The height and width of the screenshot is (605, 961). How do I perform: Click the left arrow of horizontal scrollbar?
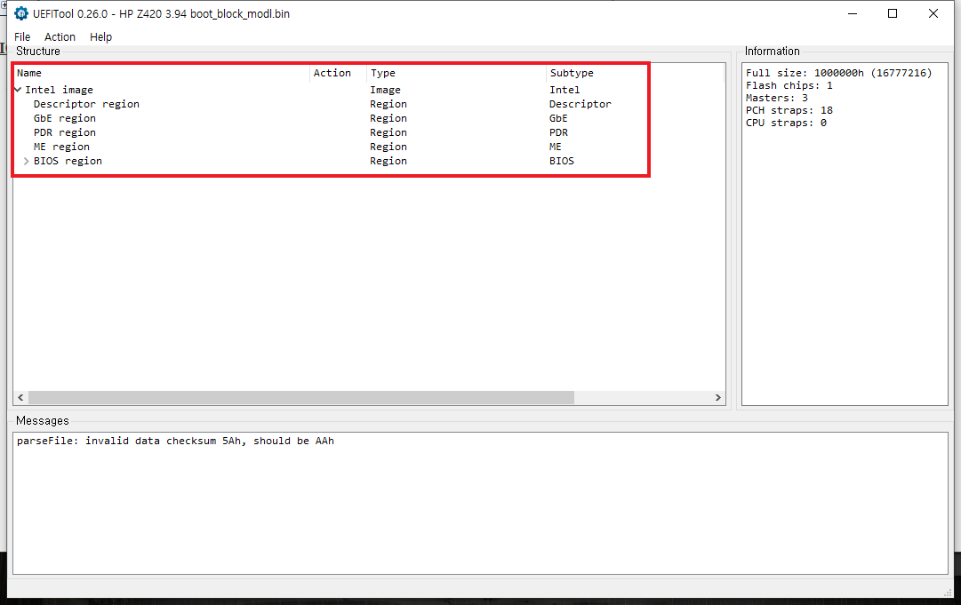(20, 397)
